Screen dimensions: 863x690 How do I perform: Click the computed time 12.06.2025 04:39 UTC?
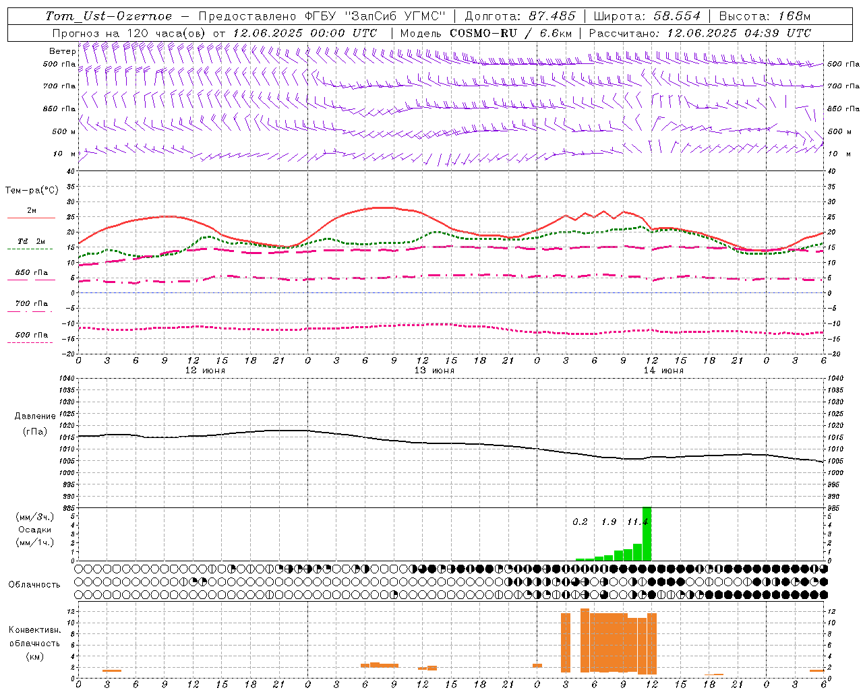coord(739,33)
